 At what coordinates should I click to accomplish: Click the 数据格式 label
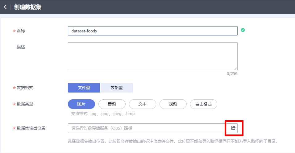(x=25, y=88)
